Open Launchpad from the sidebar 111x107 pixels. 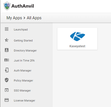(x=21, y=29)
